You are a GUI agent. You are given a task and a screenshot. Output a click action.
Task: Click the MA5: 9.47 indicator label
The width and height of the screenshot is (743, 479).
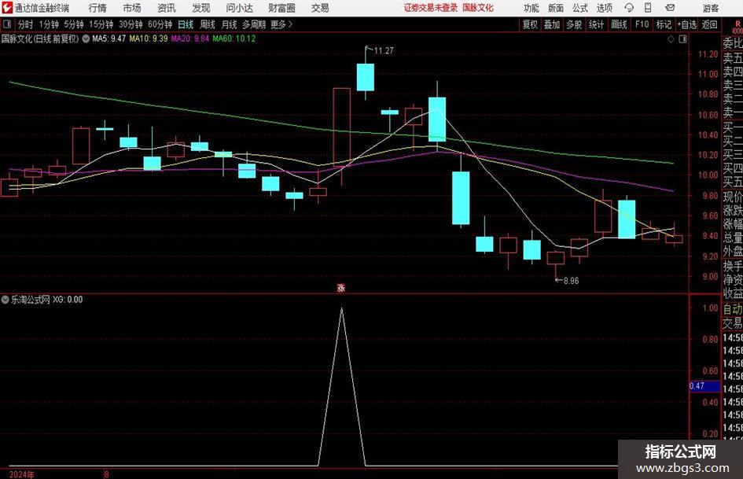(109, 39)
